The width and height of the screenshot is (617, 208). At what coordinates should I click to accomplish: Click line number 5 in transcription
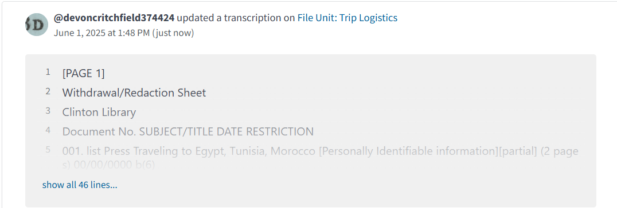coord(48,150)
